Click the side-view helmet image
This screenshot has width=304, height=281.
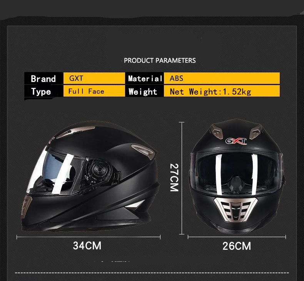click(90, 176)
